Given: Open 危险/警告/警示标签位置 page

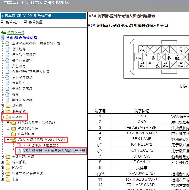Looking at the screenshot, I should click(31, 72).
